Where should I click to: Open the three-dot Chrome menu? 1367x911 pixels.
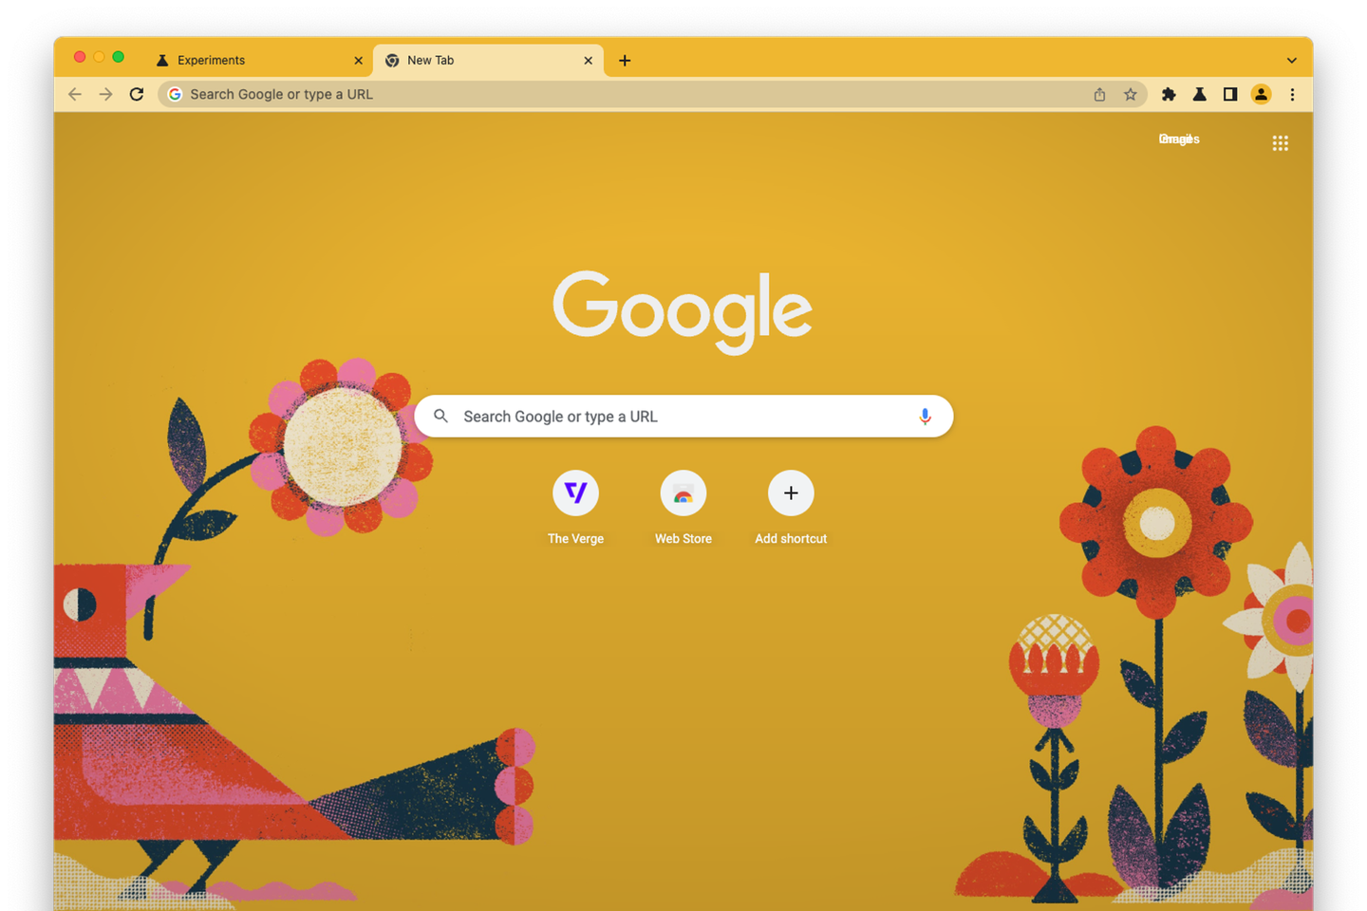(x=1293, y=94)
